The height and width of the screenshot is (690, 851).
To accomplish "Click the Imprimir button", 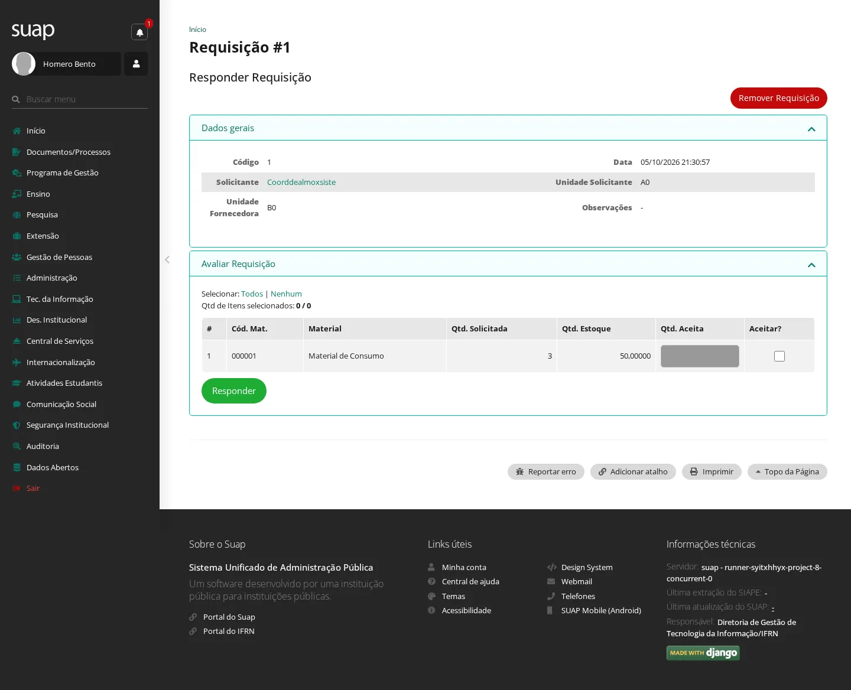I will point(712,471).
